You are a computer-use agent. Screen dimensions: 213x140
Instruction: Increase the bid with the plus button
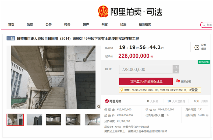(176, 67)
